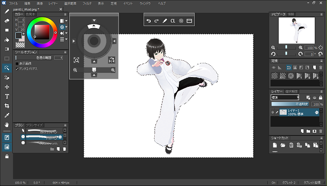
Task: Open the Layers panel menu button
Action: [x=321, y=91]
